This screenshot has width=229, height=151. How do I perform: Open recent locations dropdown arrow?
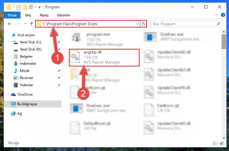point(25,23)
